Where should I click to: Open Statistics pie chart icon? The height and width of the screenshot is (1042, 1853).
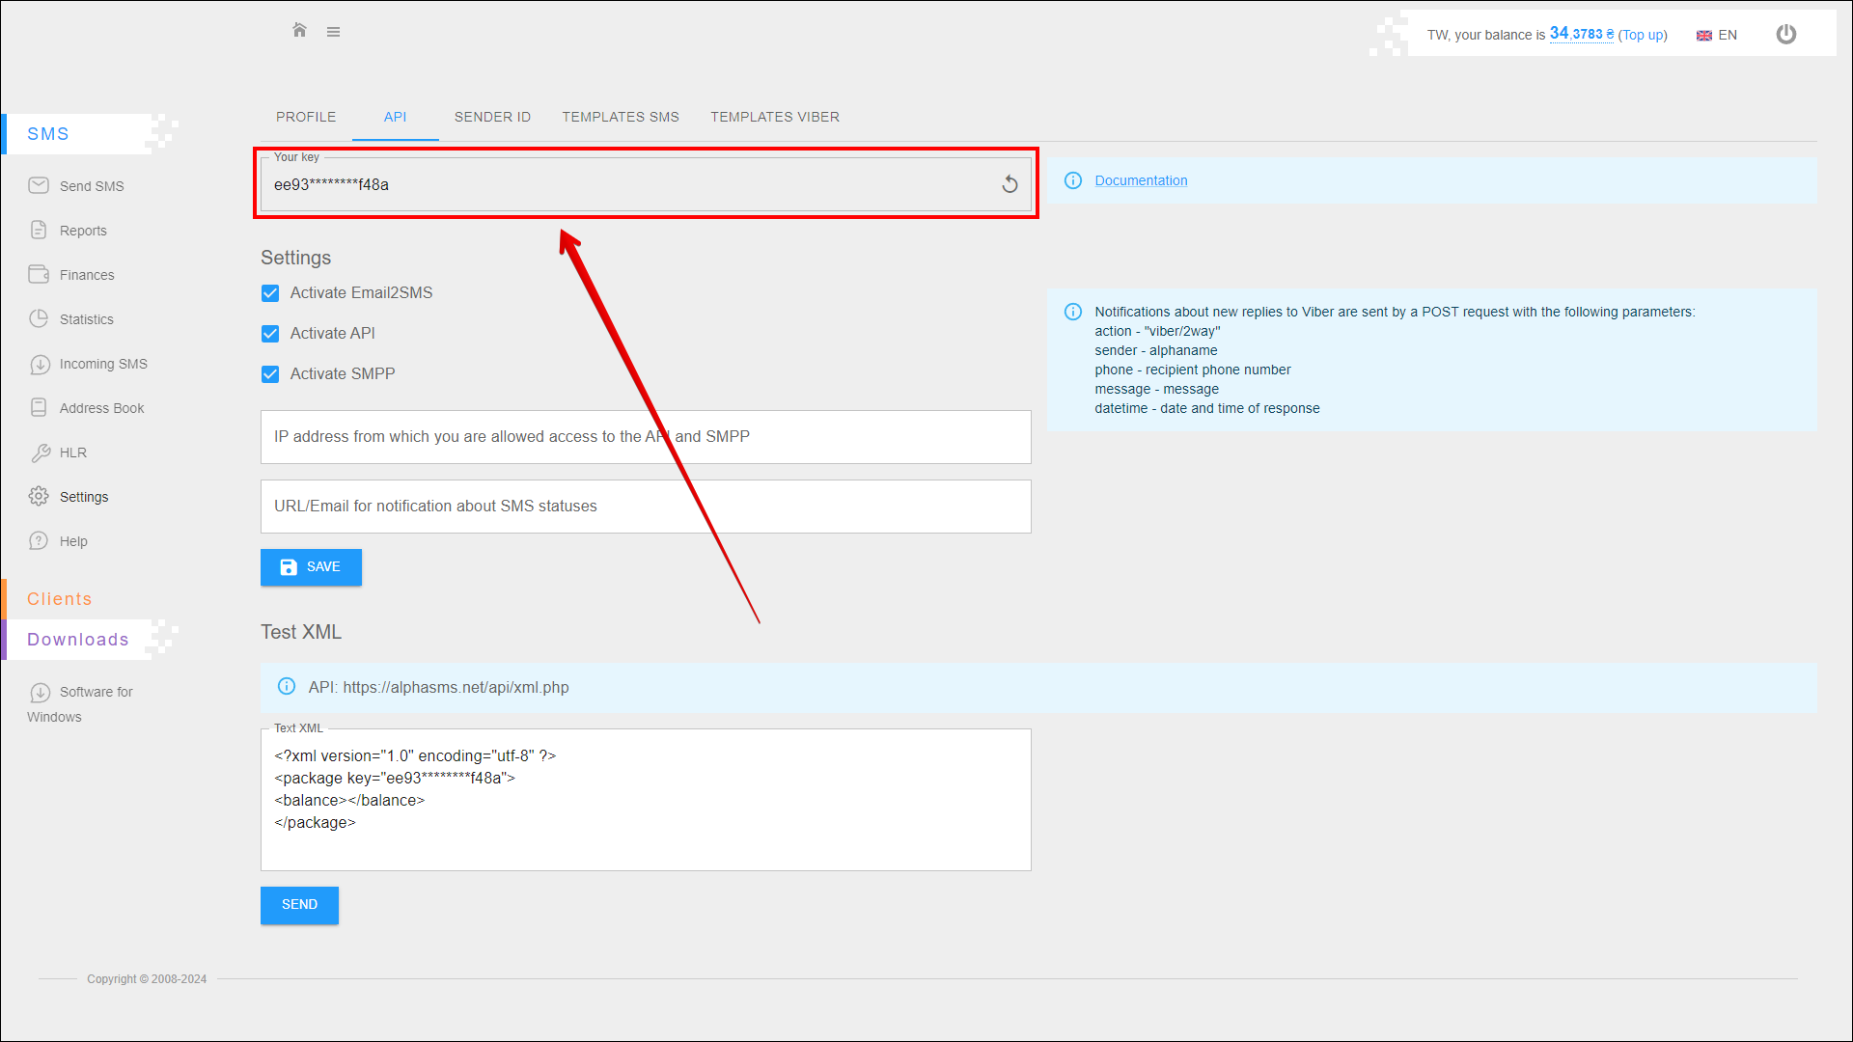coord(39,318)
